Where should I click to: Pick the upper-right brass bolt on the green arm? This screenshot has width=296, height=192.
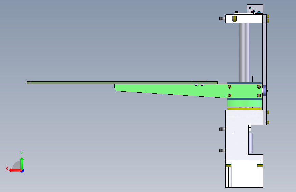point(259,87)
